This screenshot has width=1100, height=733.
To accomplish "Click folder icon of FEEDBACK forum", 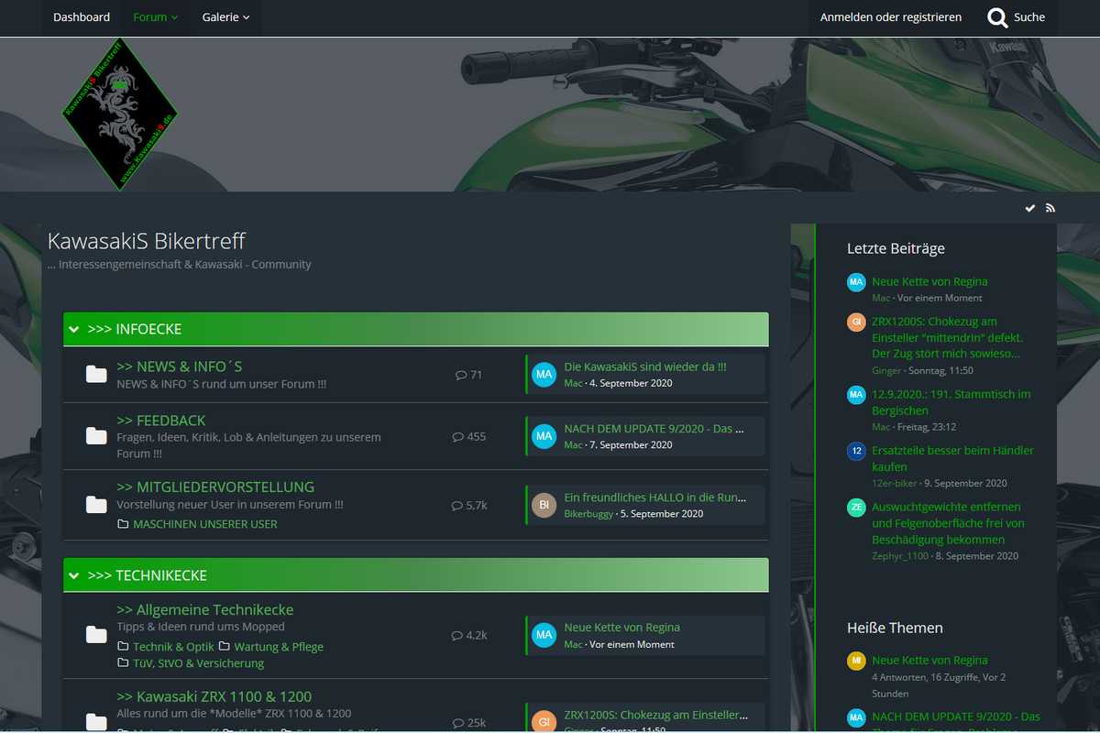I will coord(96,436).
